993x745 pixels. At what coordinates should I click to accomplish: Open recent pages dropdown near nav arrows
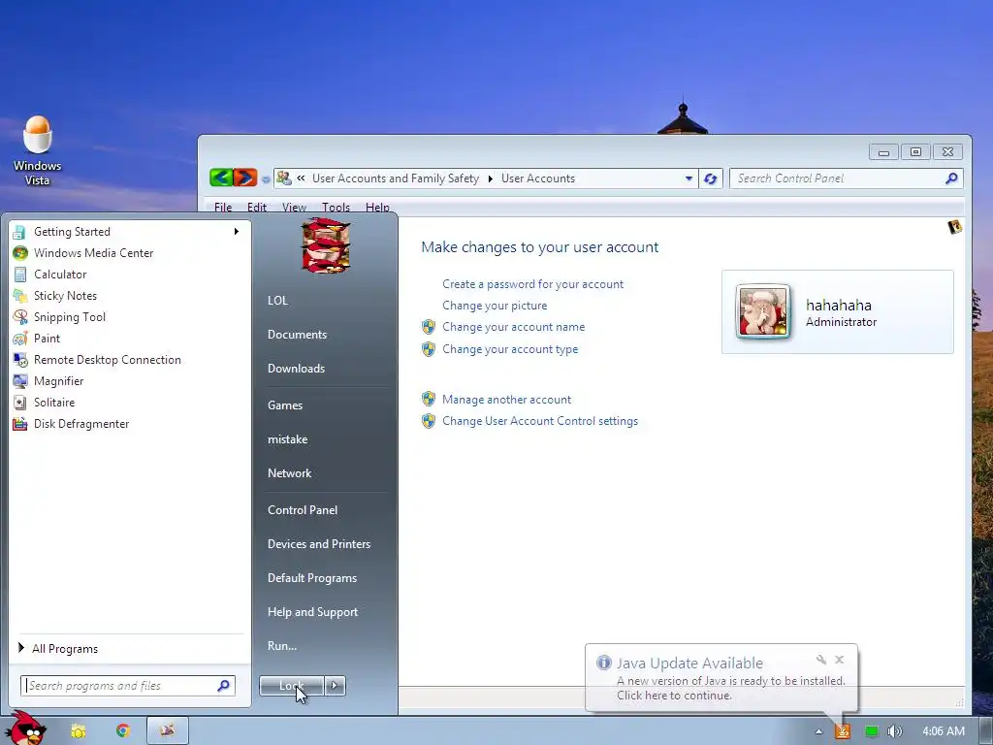[266, 179]
